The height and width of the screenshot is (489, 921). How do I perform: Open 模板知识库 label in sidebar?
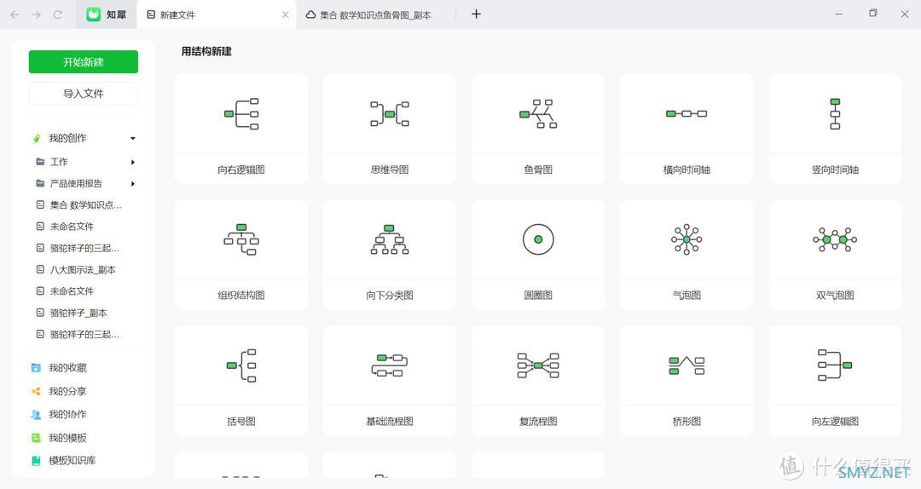pos(72,461)
